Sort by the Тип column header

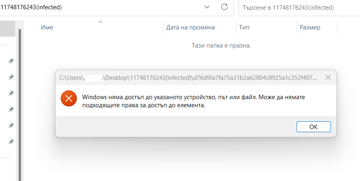(x=244, y=27)
